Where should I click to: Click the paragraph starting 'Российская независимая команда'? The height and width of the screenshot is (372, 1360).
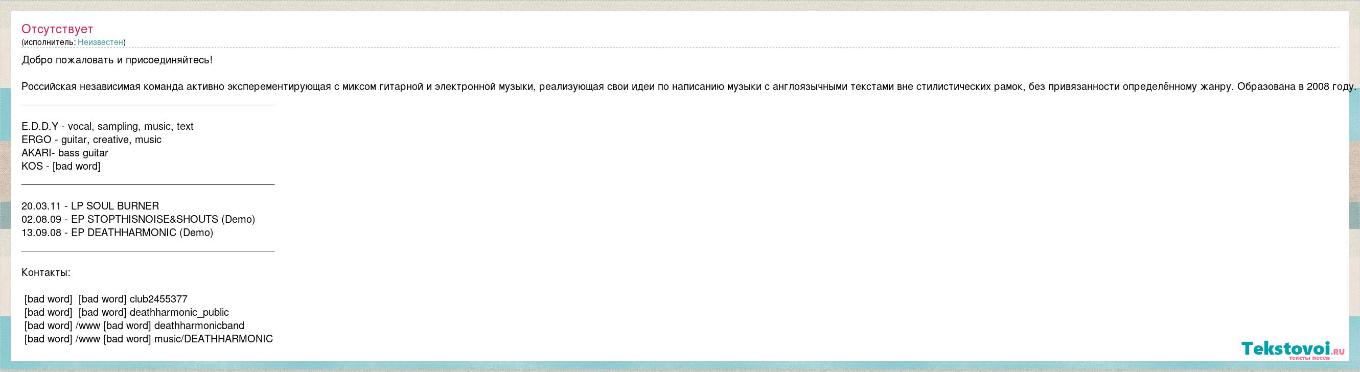coord(689,86)
